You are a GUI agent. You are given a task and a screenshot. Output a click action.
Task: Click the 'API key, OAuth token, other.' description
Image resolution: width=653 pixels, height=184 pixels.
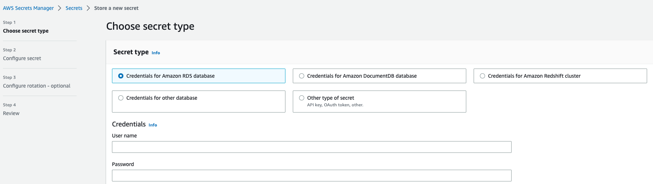click(335, 105)
